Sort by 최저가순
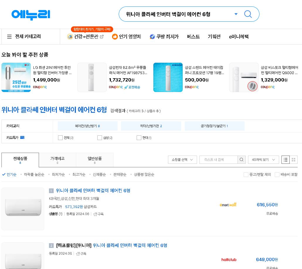This screenshot has height=269, width=302. tap(58, 174)
